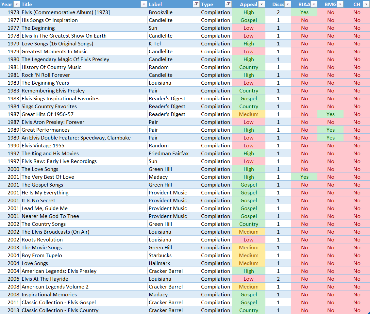Click 'Great Hits Of 1956-57' title cell
Image resolution: width=370 pixels, height=314 pixels.
[84, 114]
